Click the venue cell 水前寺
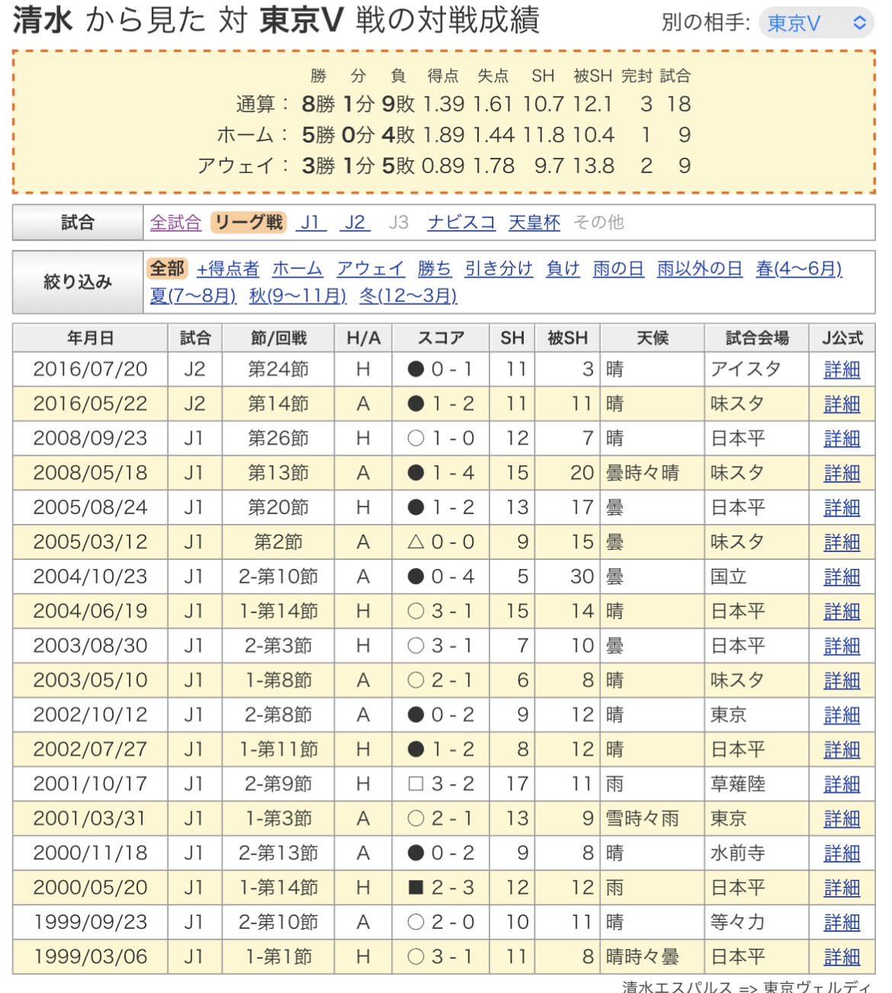 click(757, 853)
